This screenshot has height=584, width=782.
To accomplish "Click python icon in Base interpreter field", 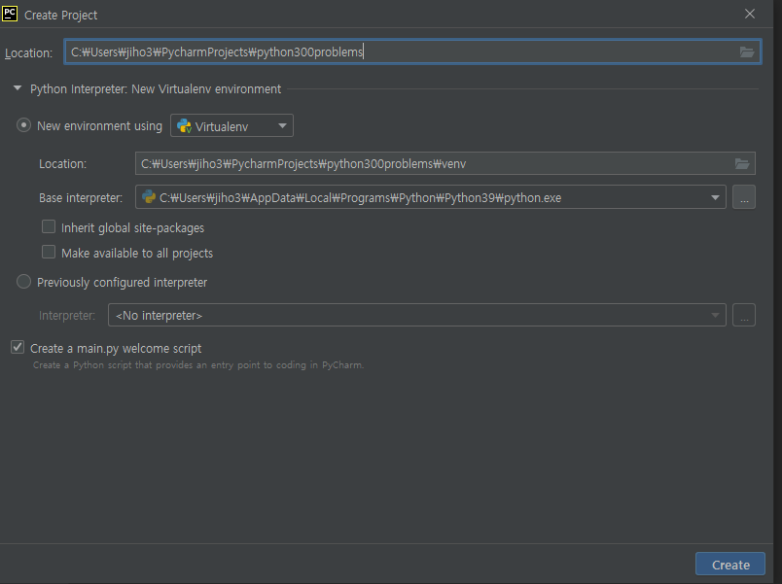I will click(x=149, y=197).
